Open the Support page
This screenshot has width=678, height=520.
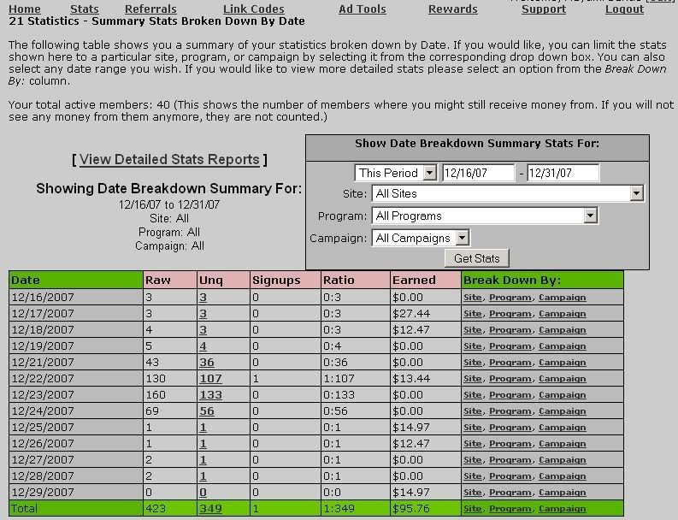click(x=543, y=9)
